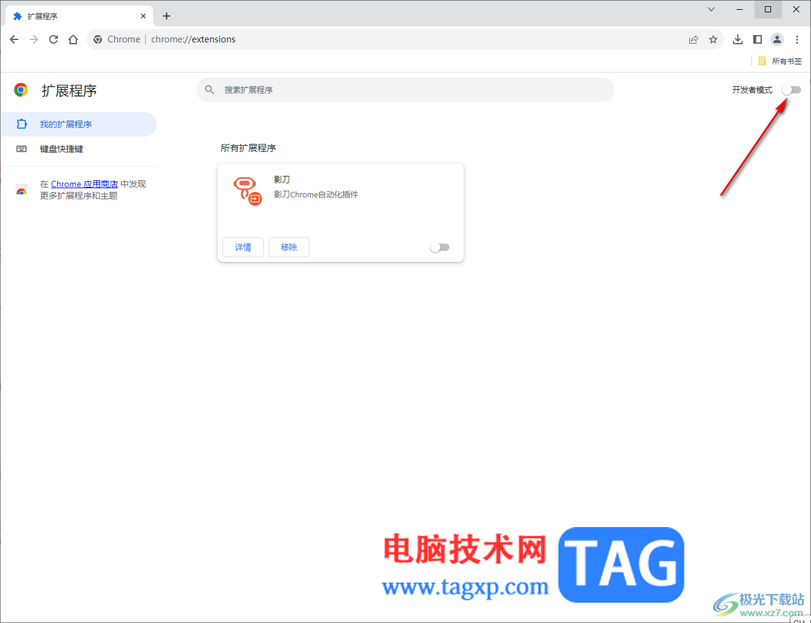Open the 影刀 extension 详情 button
Image resolution: width=811 pixels, height=623 pixels.
[242, 247]
